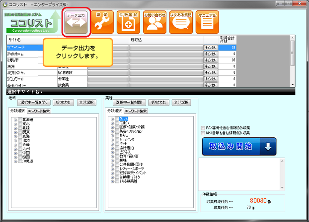
Task: Click 折りたたむ button in 業種 panel
Action: pos(159,102)
